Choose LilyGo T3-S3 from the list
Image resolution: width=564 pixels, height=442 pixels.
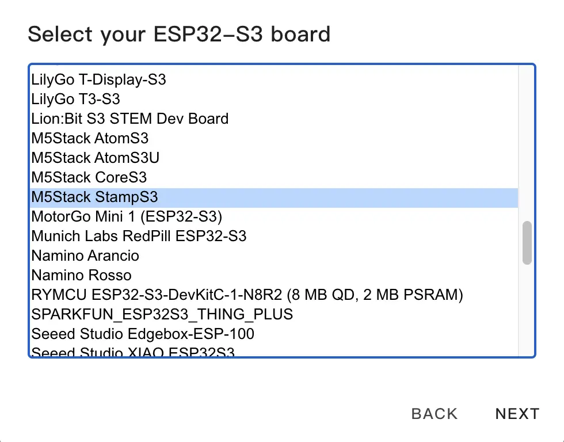pos(75,99)
